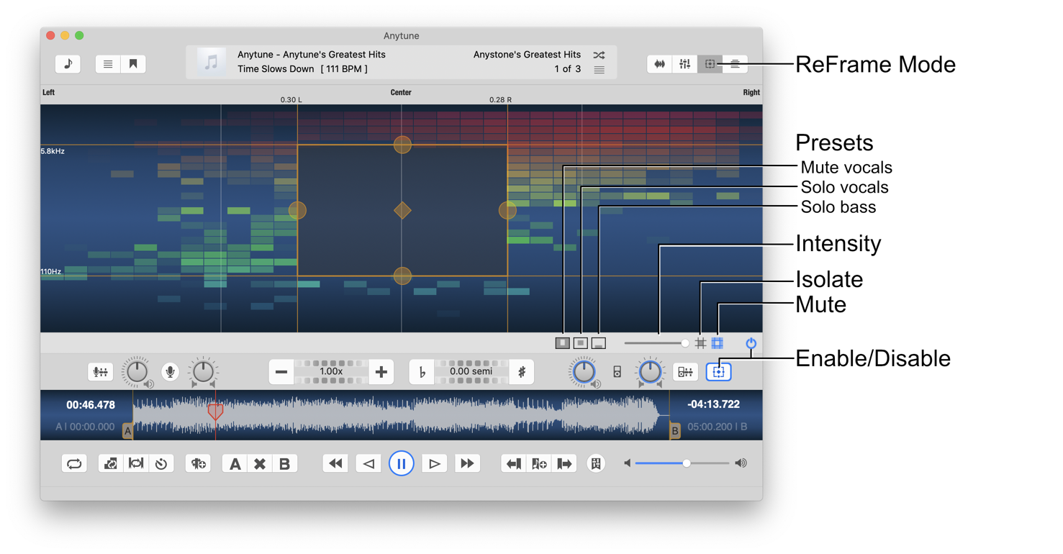Adjust the ReFrame intensity slider
The width and height of the screenshot is (1063, 554).
pyautogui.click(x=656, y=343)
